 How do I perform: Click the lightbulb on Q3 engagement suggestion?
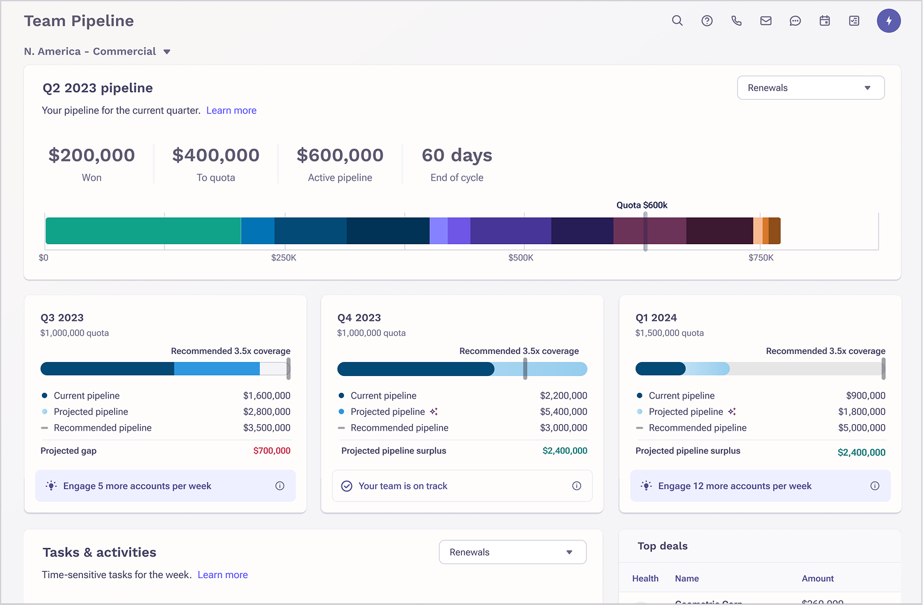[51, 485]
